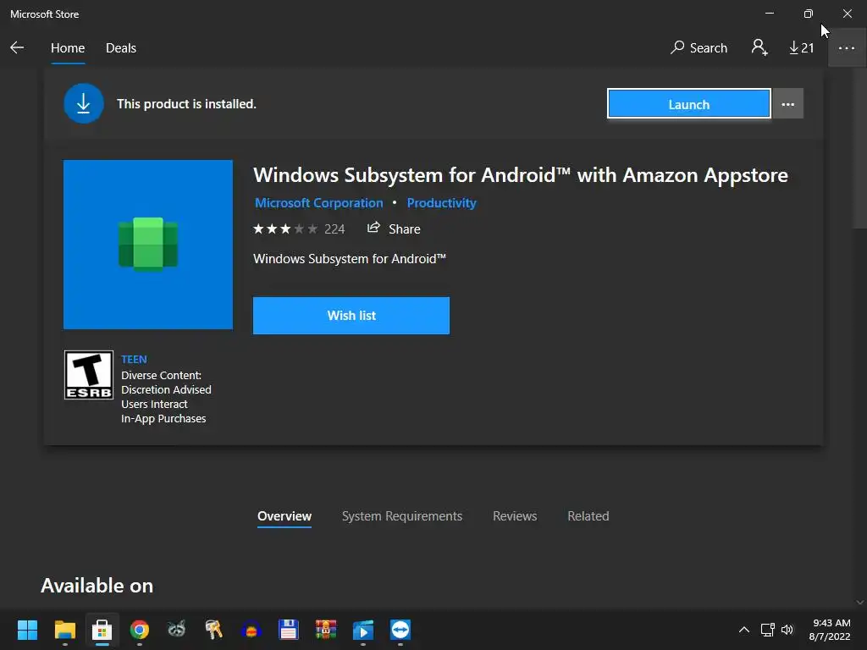Click Microsoft Store taskbar icon
This screenshot has width=867, height=650.
(102, 630)
